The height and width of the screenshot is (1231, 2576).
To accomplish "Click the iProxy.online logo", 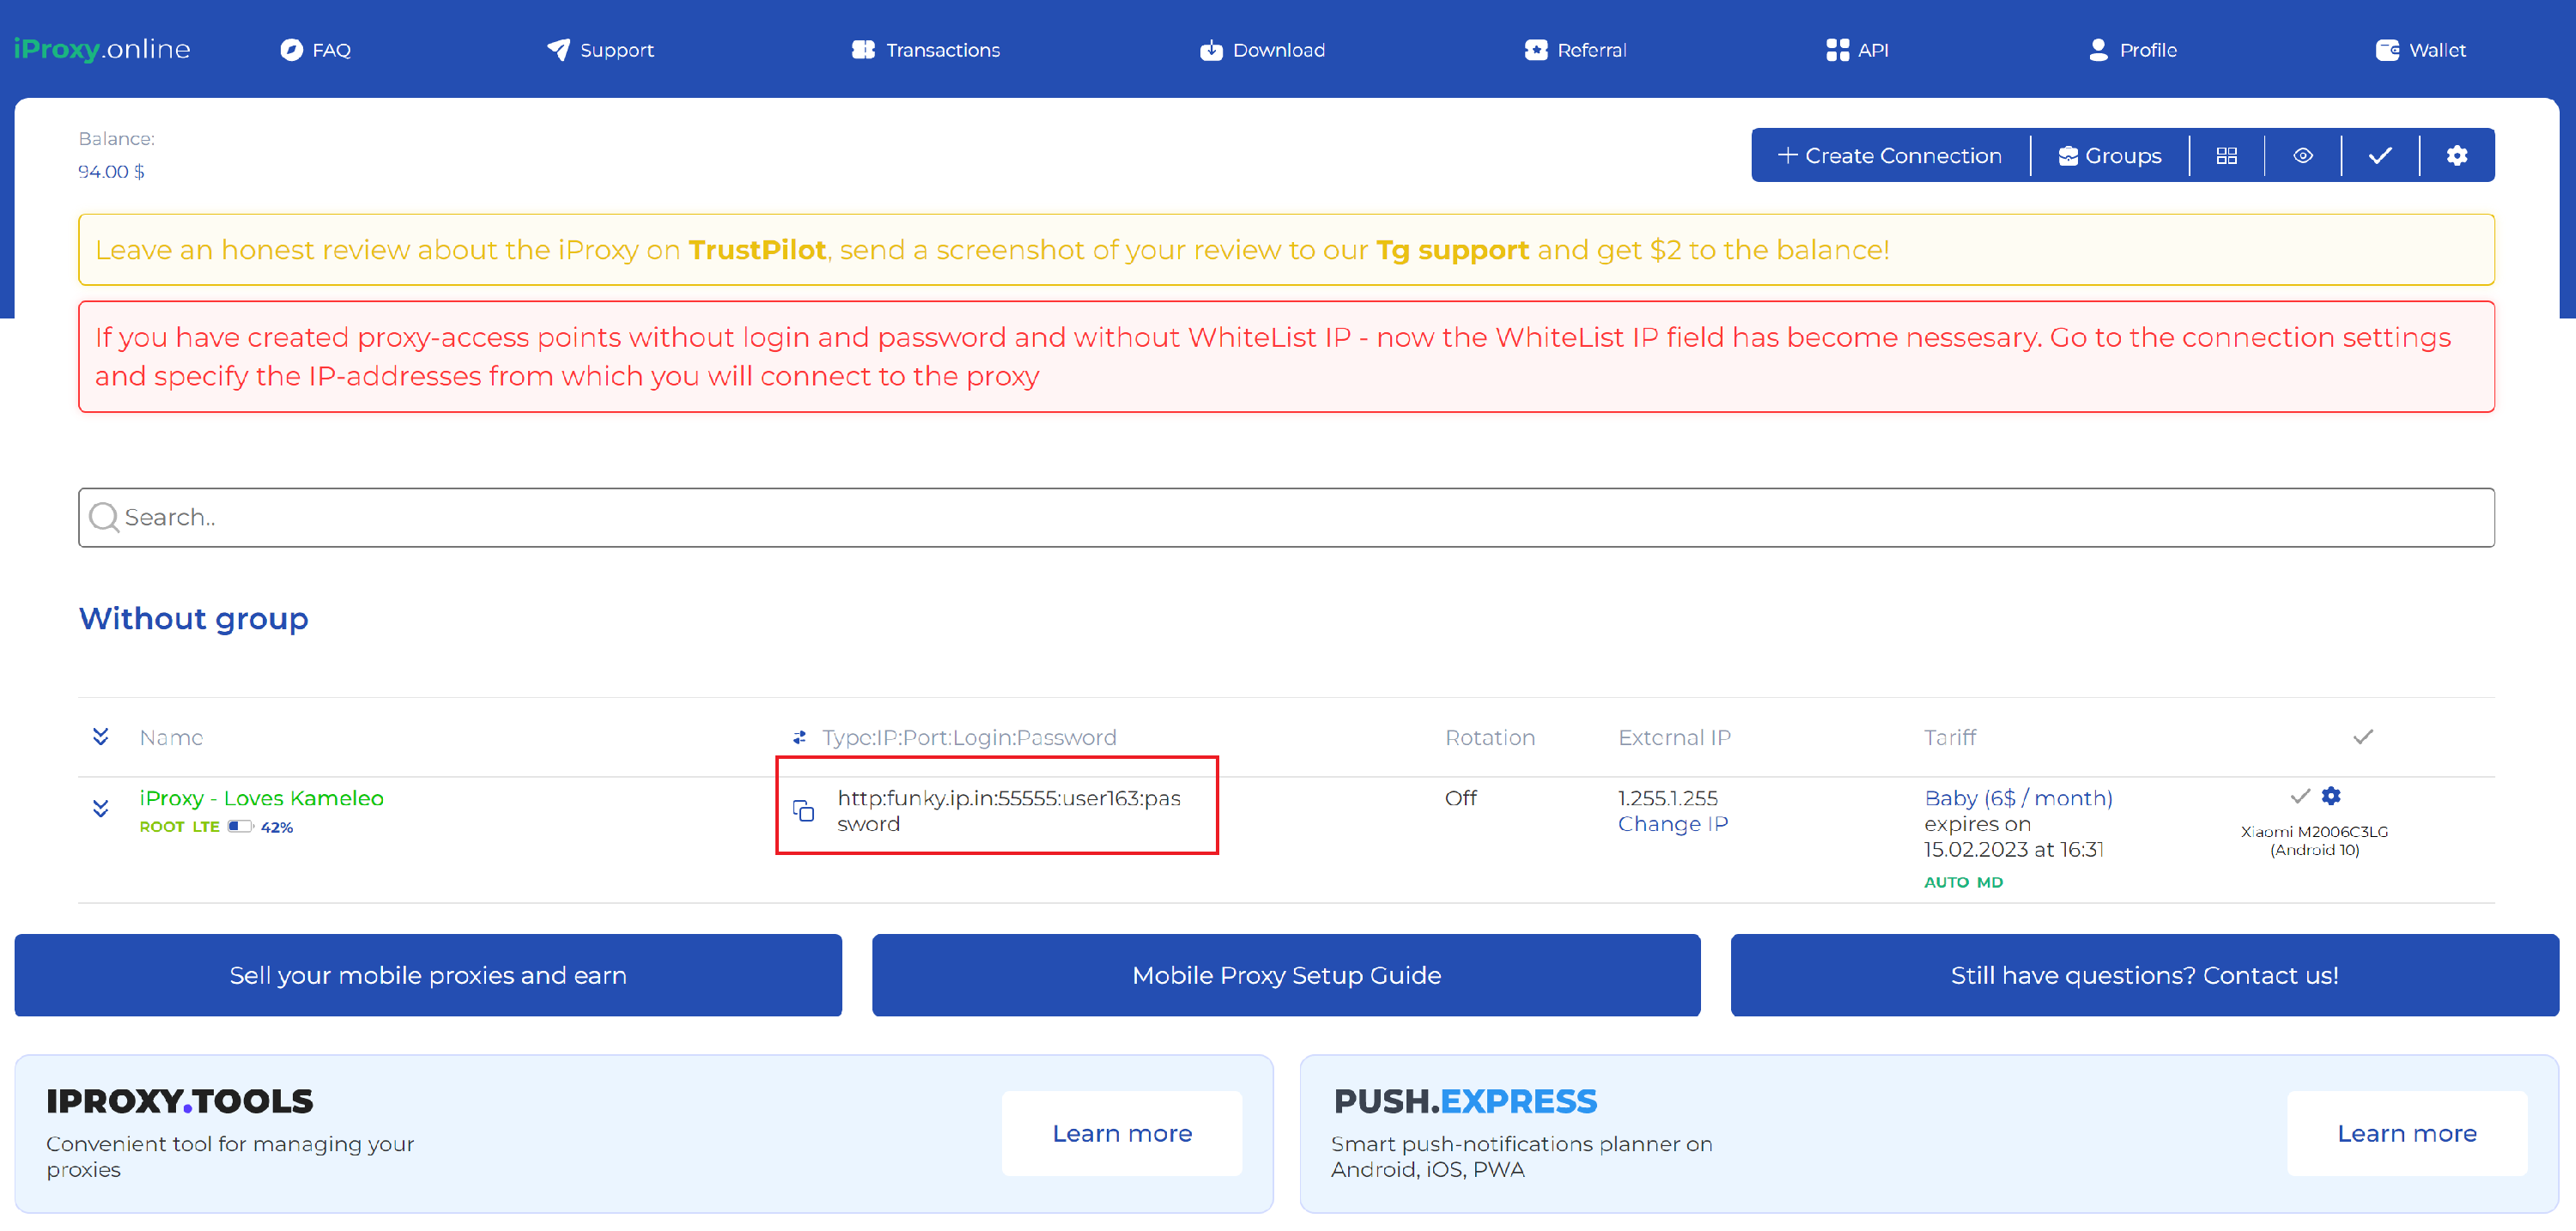I will coord(102,49).
